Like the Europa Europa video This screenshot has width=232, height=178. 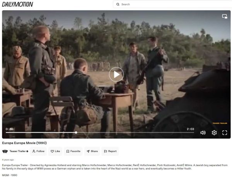coord(55,151)
